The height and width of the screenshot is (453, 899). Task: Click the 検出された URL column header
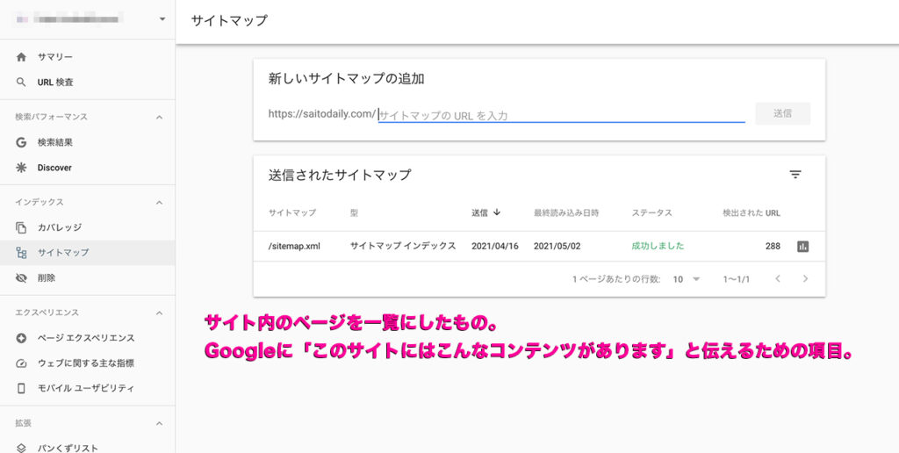tap(752, 212)
